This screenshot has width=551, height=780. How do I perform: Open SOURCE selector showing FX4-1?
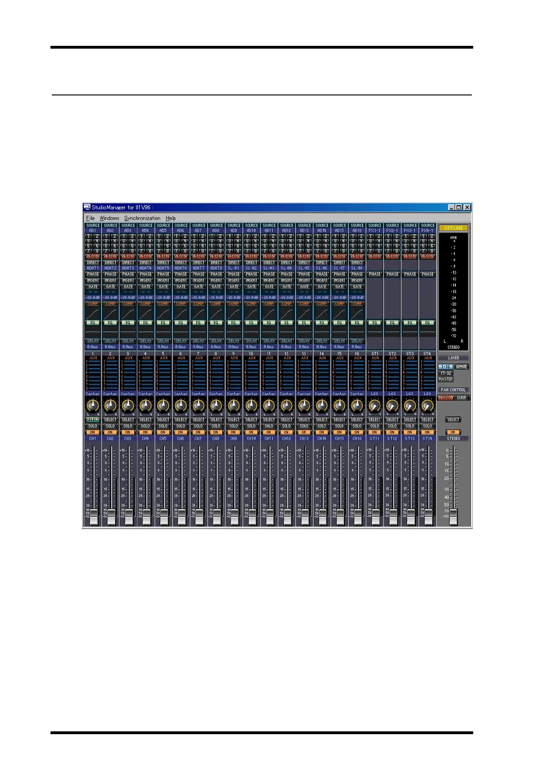427,231
